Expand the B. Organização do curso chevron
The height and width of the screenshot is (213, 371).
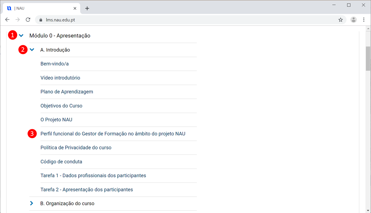tap(32, 204)
